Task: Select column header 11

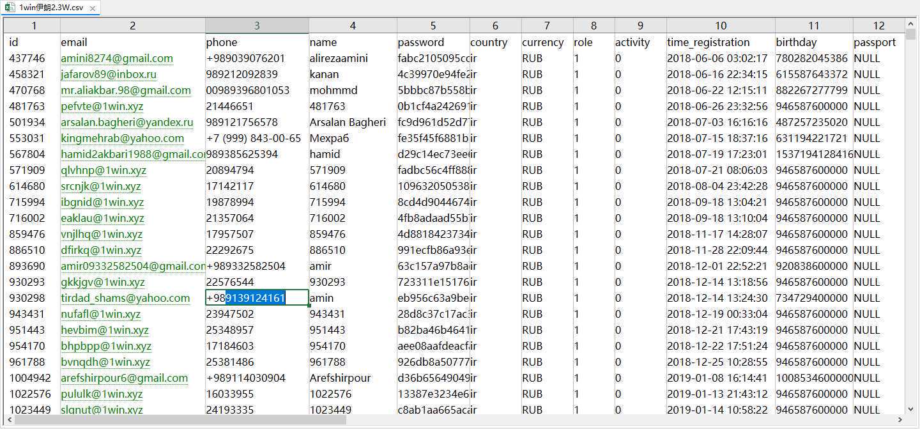Action: tap(813, 26)
